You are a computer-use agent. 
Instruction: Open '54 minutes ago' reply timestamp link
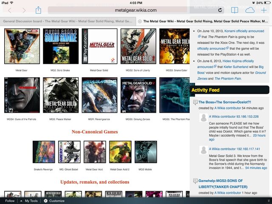(x=256, y=168)
